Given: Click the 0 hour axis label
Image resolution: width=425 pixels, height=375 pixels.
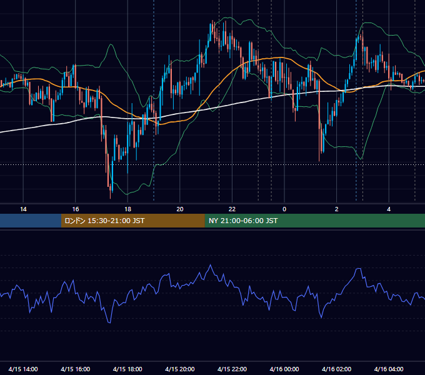Looking at the screenshot, I should coord(284,209).
